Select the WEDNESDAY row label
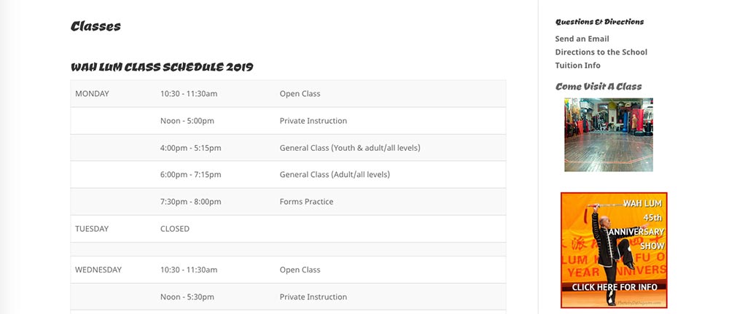 tap(98, 270)
